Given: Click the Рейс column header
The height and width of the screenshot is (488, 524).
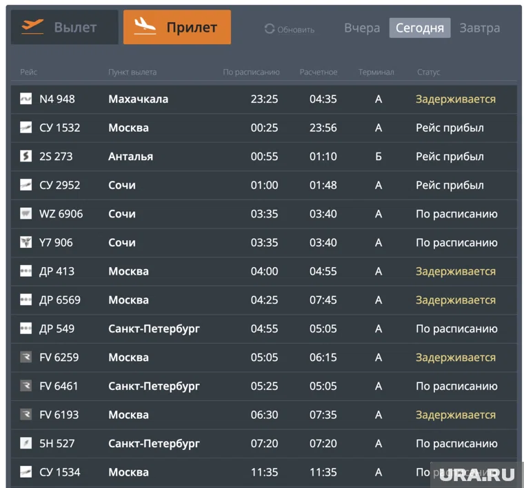Looking at the screenshot, I should [x=29, y=72].
